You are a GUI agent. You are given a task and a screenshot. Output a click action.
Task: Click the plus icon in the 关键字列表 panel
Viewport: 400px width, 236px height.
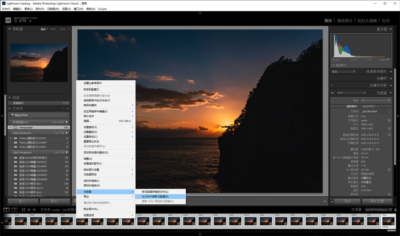click(x=332, y=85)
